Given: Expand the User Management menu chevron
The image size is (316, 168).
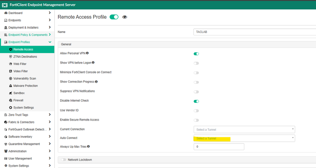Looking at the screenshot, I should point(50,158).
